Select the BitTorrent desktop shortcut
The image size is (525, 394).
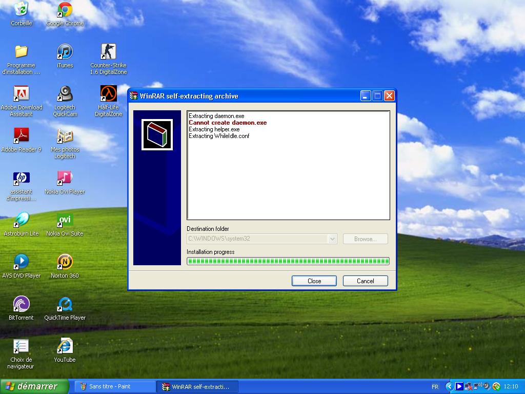(21, 308)
